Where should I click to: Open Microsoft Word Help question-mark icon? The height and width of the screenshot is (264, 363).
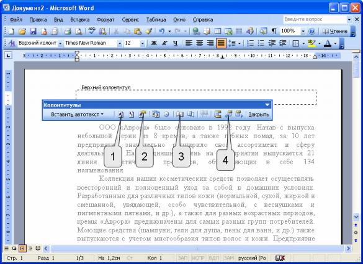312,31
